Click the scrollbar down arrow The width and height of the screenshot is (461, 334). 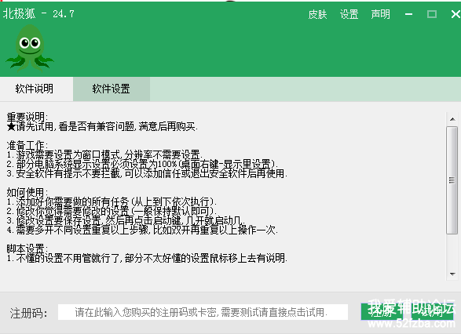click(x=452, y=274)
